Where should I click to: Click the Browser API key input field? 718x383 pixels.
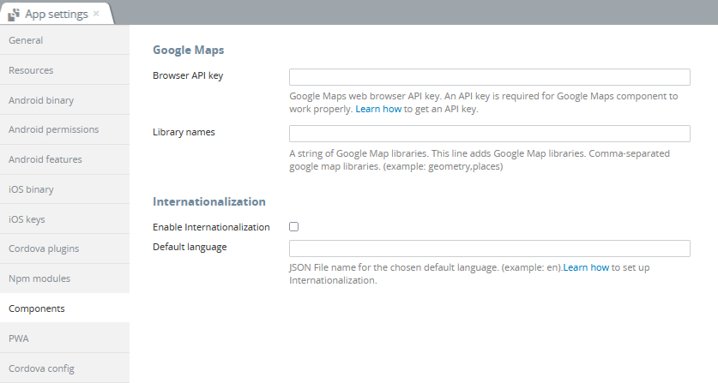(490, 77)
